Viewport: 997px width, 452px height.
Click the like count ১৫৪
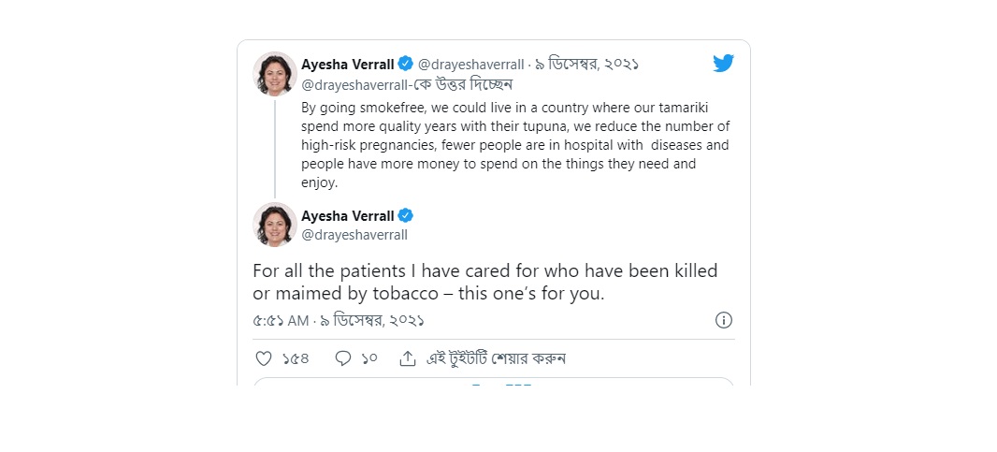(296, 358)
